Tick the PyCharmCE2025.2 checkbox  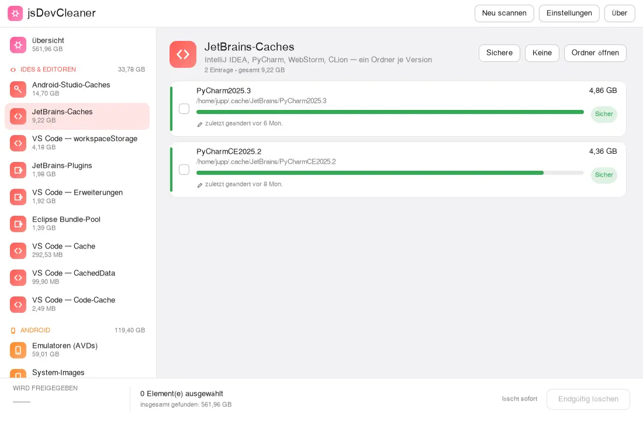[x=184, y=170]
